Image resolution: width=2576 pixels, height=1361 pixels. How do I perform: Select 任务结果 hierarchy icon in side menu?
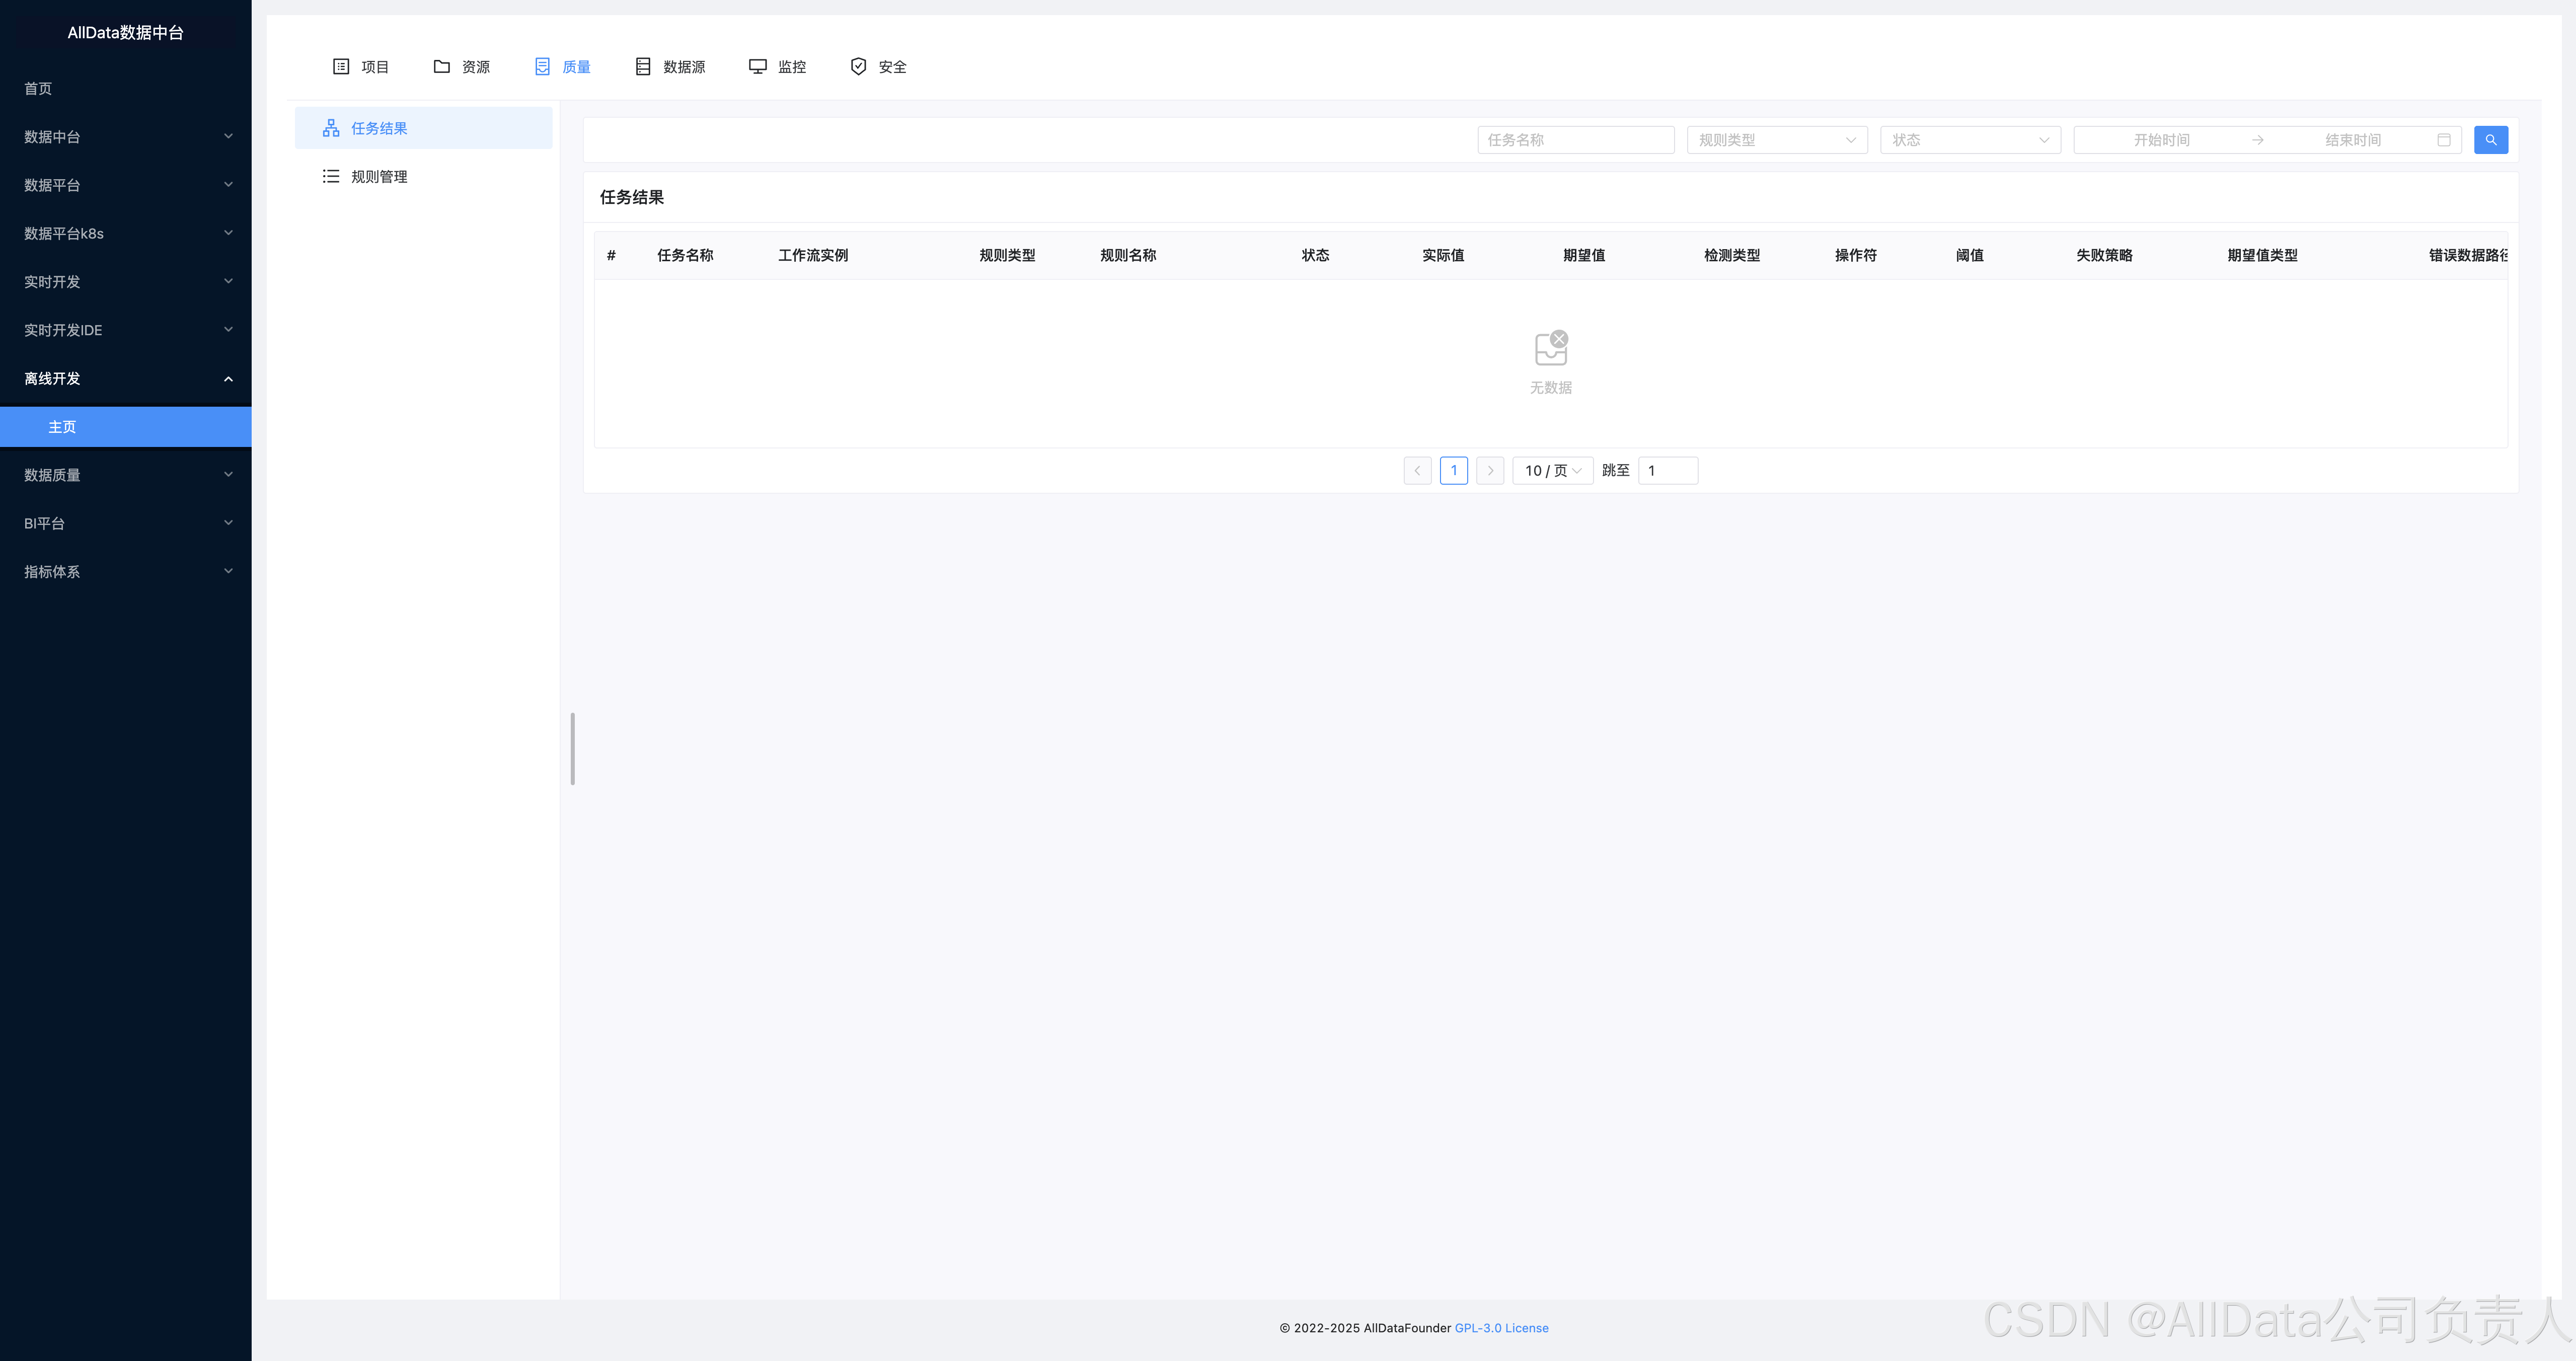[x=331, y=128]
